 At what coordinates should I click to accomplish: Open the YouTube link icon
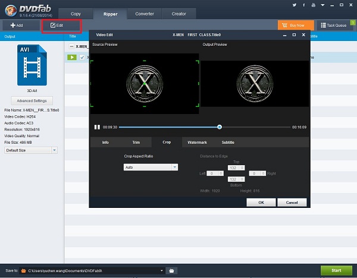pos(314,5)
